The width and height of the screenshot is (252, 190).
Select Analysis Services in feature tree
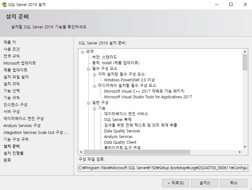click(118, 137)
